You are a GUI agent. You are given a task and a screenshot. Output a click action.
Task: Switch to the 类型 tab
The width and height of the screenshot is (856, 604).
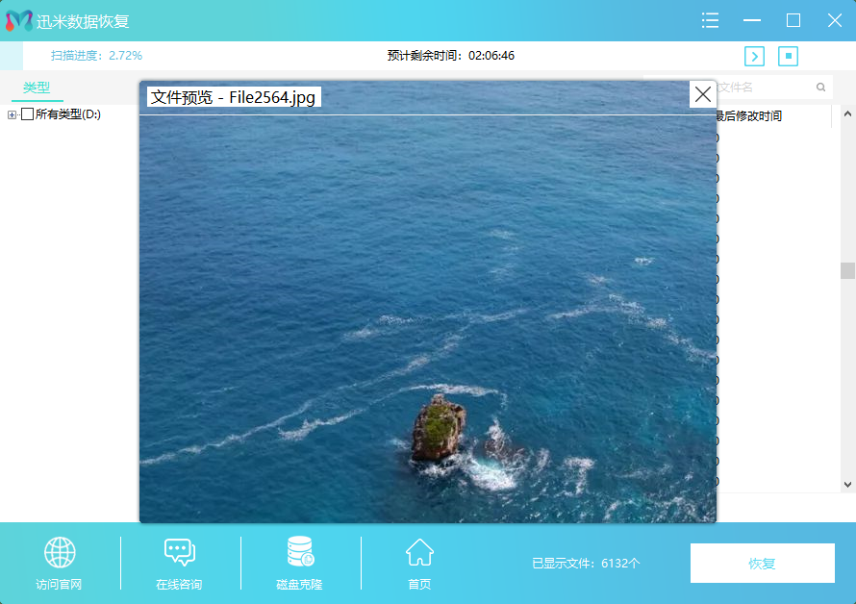pos(37,88)
